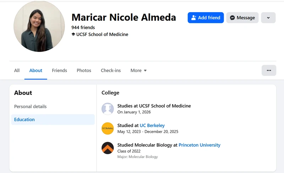Go to the Photos tab

point(84,70)
